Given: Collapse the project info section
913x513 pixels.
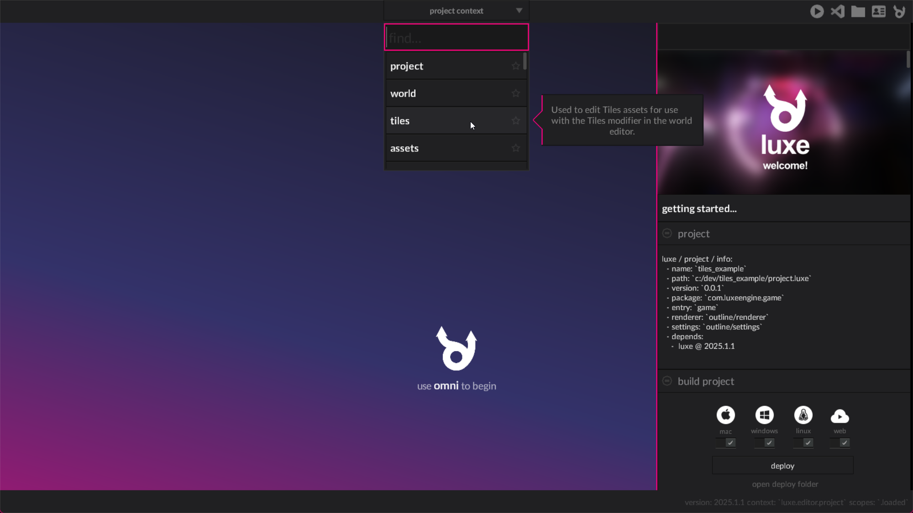Looking at the screenshot, I should tap(667, 233).
